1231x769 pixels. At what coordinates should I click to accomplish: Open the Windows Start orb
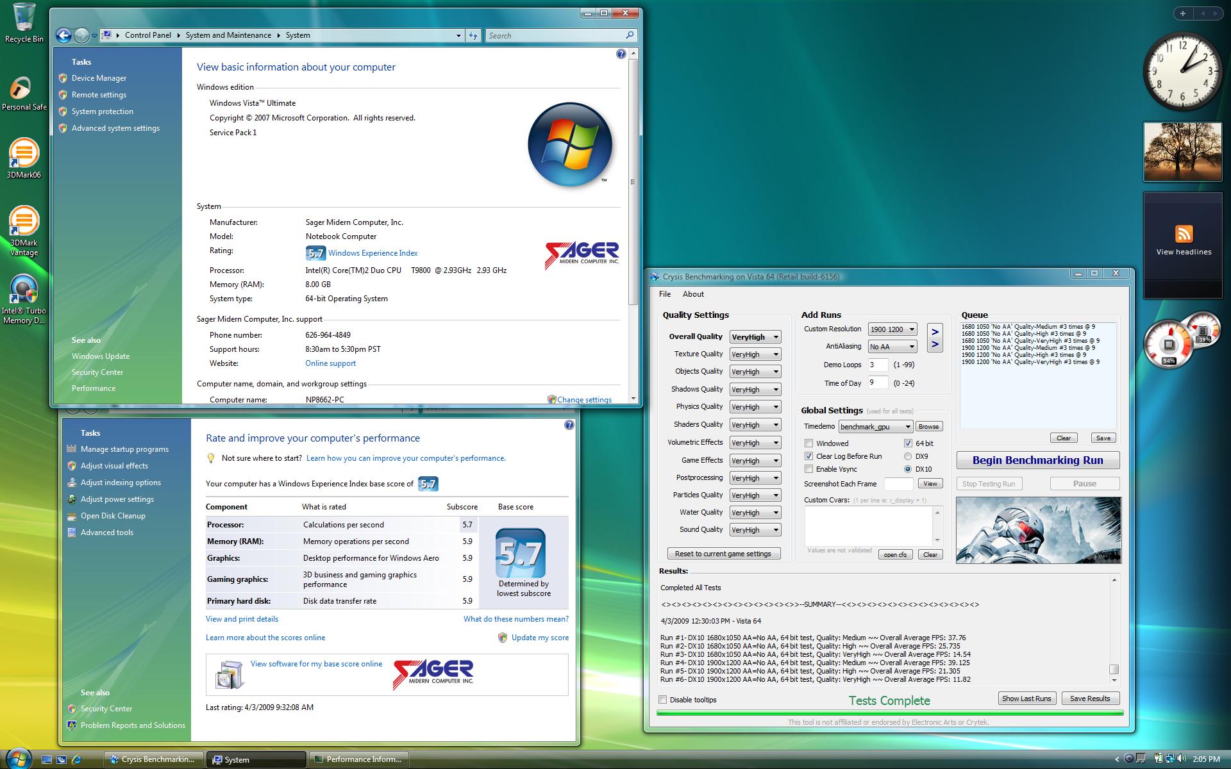pos(17,757)
